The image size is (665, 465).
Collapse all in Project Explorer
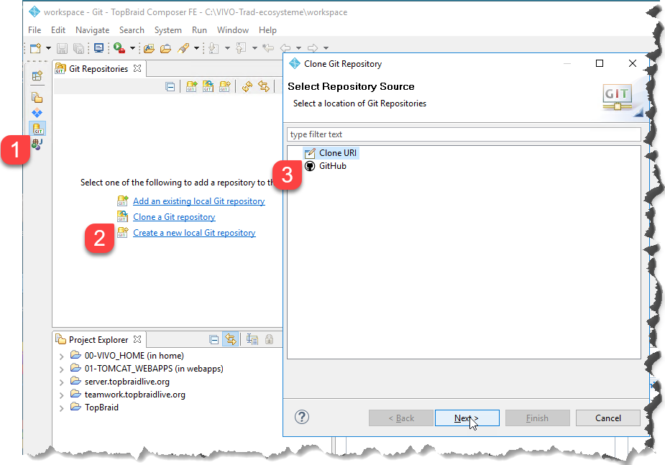[214, 339]
